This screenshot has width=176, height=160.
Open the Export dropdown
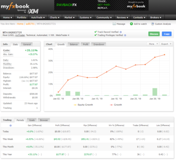pos(166,44)
